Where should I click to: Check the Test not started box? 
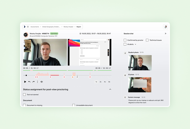coord(24,95)
